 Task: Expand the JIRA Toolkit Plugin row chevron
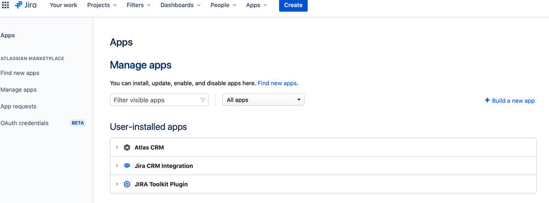(117, 184)
